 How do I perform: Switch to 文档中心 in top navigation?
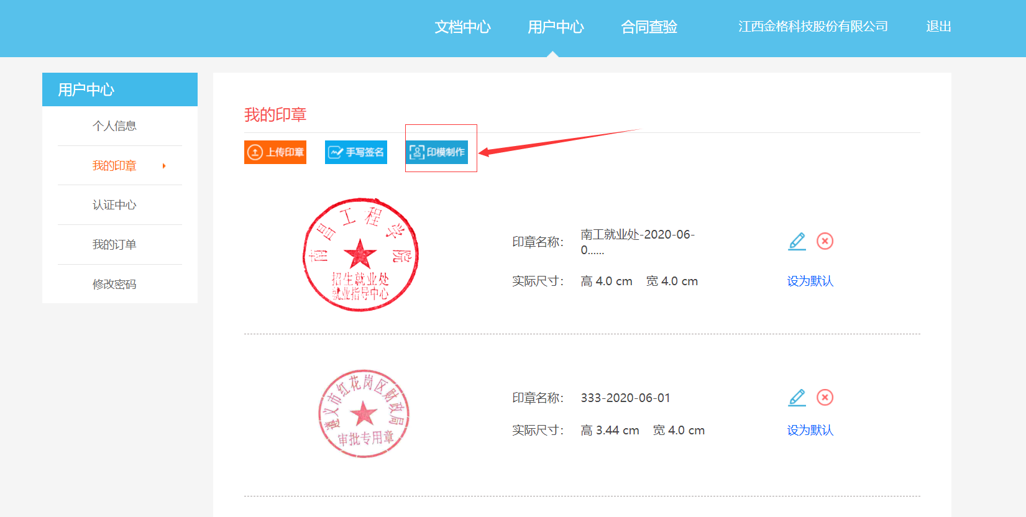point(462,27)
